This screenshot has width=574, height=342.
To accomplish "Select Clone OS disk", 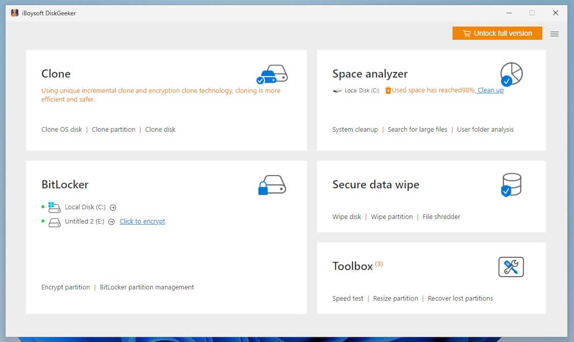I will tap(61, 130).
